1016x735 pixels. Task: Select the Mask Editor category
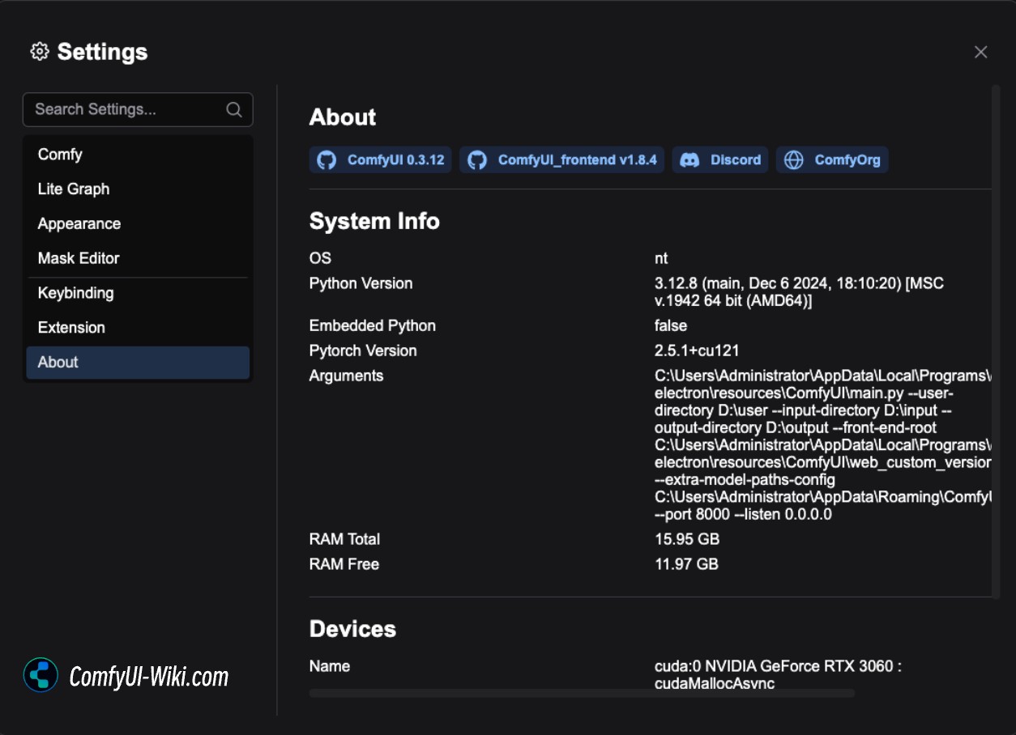[138, 258]
